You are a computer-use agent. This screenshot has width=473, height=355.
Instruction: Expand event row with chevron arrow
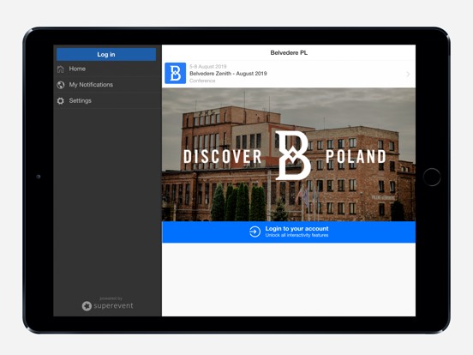[408, 75]
